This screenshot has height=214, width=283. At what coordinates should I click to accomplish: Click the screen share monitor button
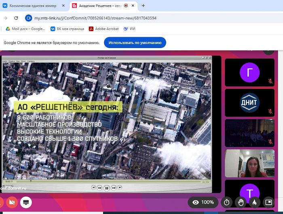pos(26,202)
